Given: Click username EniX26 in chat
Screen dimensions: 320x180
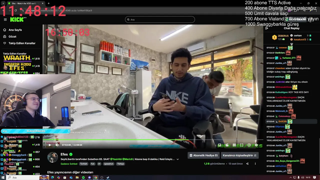Looking at the screenshot, I should 282,121.
